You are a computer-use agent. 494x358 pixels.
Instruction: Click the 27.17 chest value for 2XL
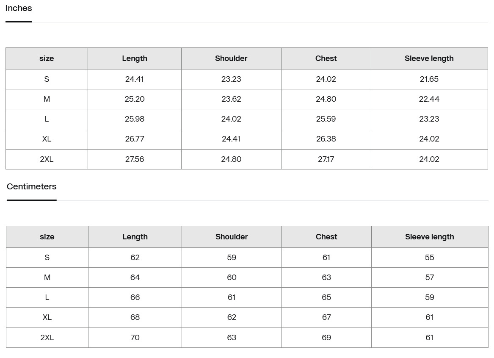(326, 159)
